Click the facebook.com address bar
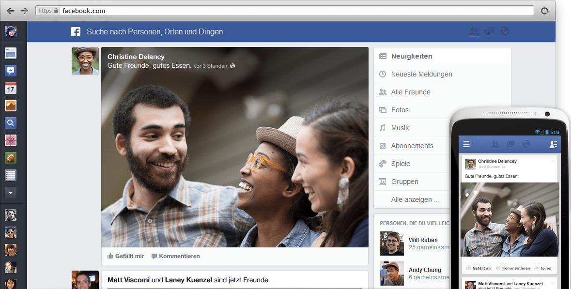Screen dimensions: 571x289 pyautogui.click(x=284, y=11)
